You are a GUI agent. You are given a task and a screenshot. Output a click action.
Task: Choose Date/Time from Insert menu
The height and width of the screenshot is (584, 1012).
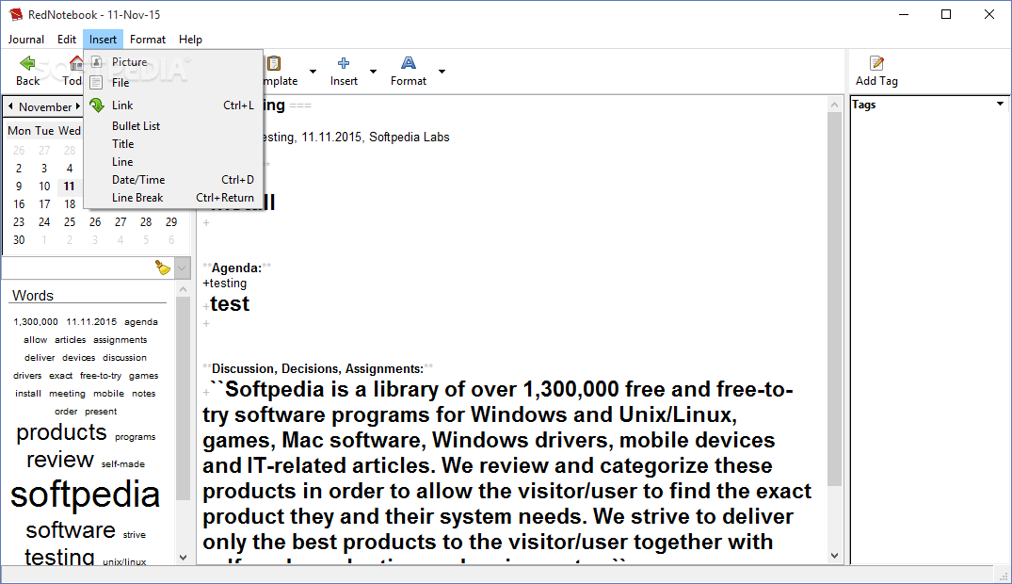pos(173,180)
